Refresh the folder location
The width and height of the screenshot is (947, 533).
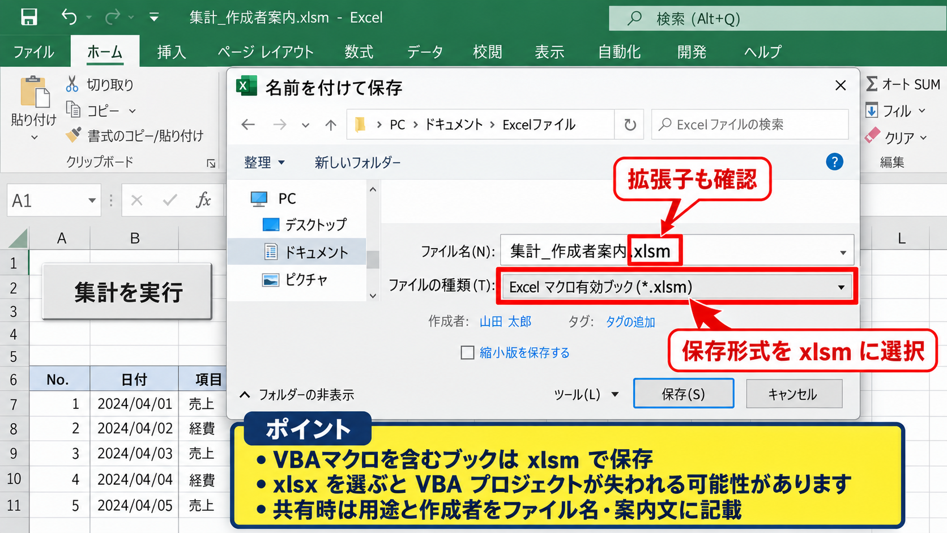tap(630, 125)
